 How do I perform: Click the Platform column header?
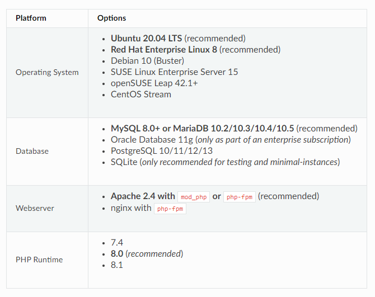point(31,18)
